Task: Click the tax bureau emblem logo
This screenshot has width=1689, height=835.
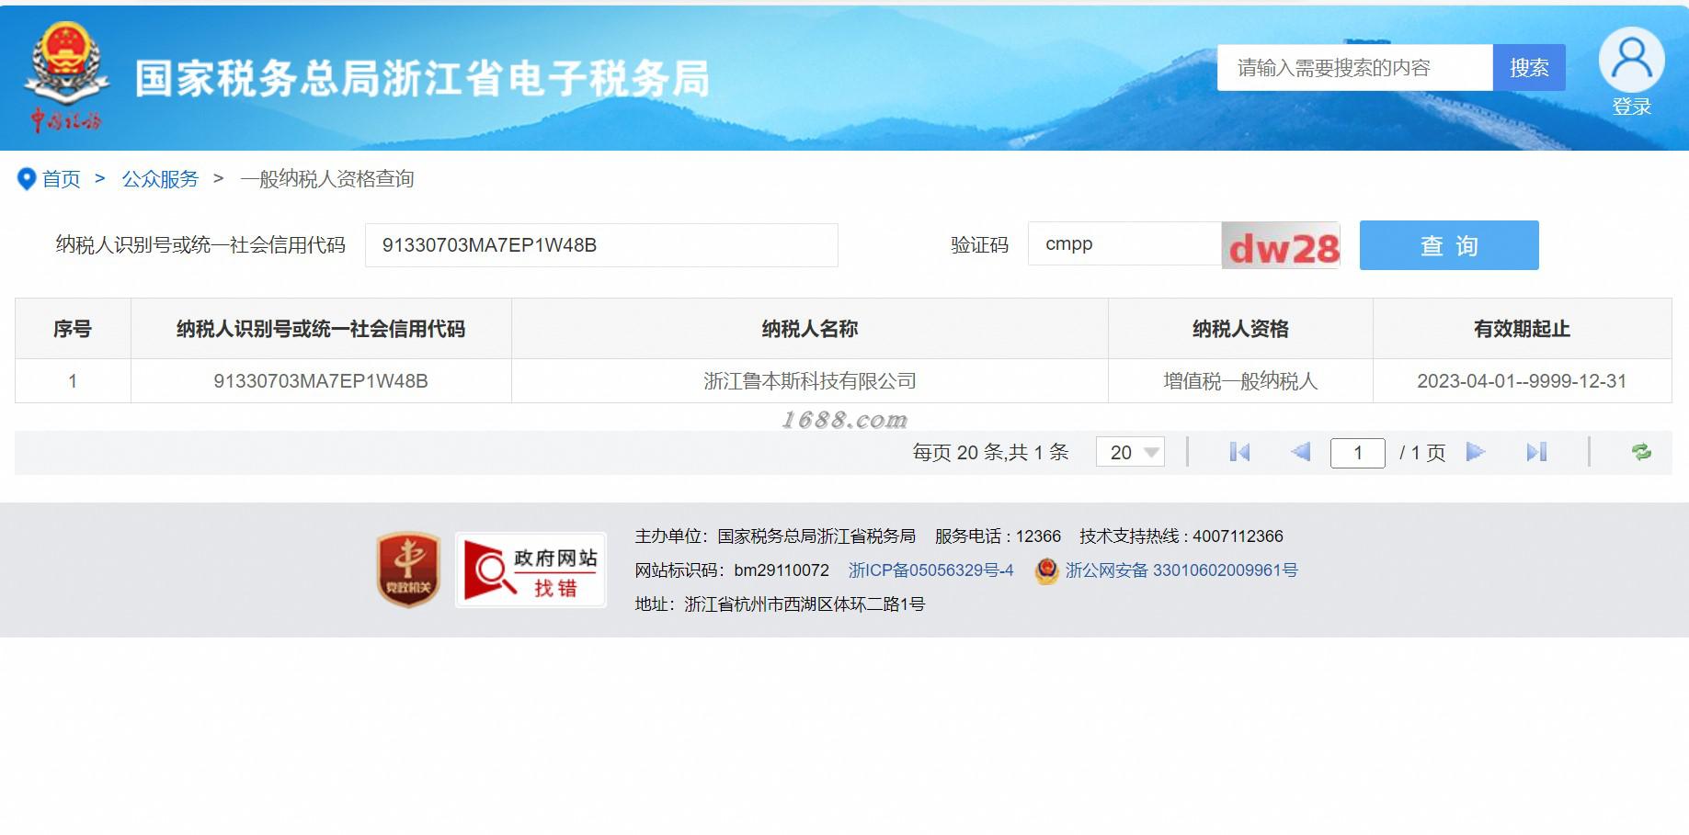Action: [x=66, y=77]
